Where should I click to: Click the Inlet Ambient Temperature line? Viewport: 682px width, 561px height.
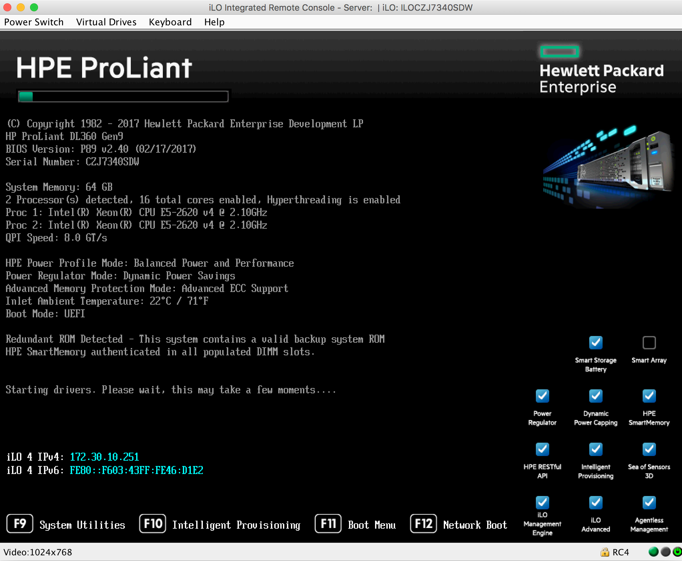[107, 301]
